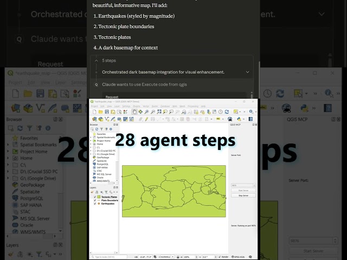Click Collapse All icon in front Browser panel
The width and height of the screenshot is (347, 260).
click(106, 129)
